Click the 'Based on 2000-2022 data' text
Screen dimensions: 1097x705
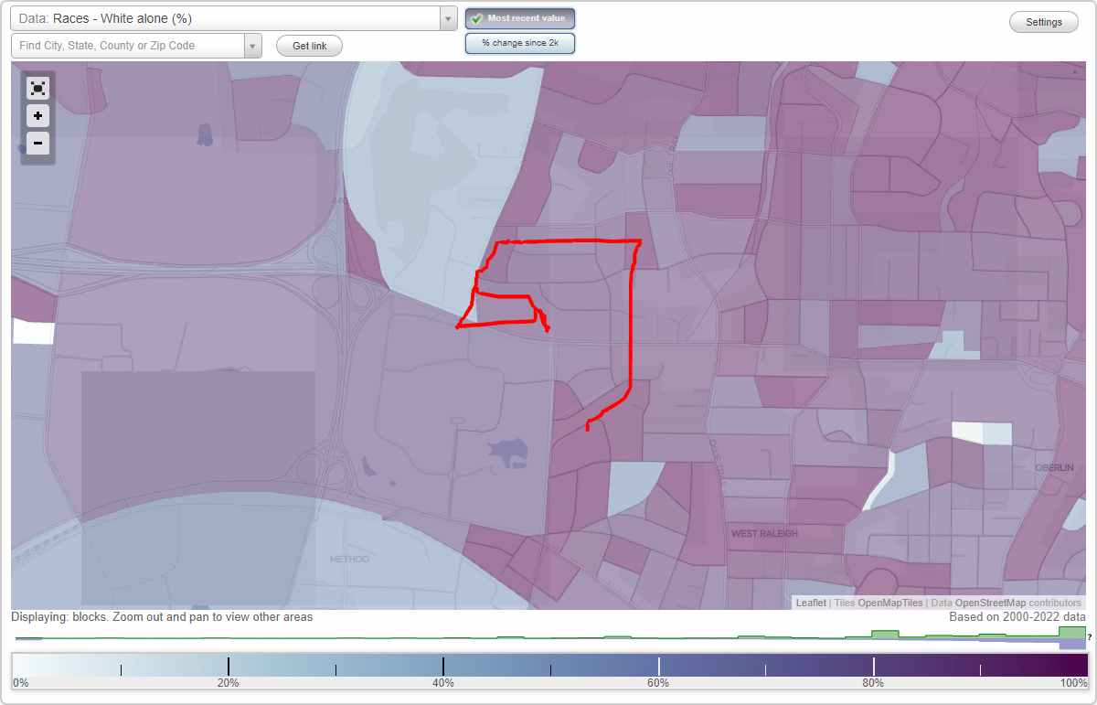point(1017,617)
